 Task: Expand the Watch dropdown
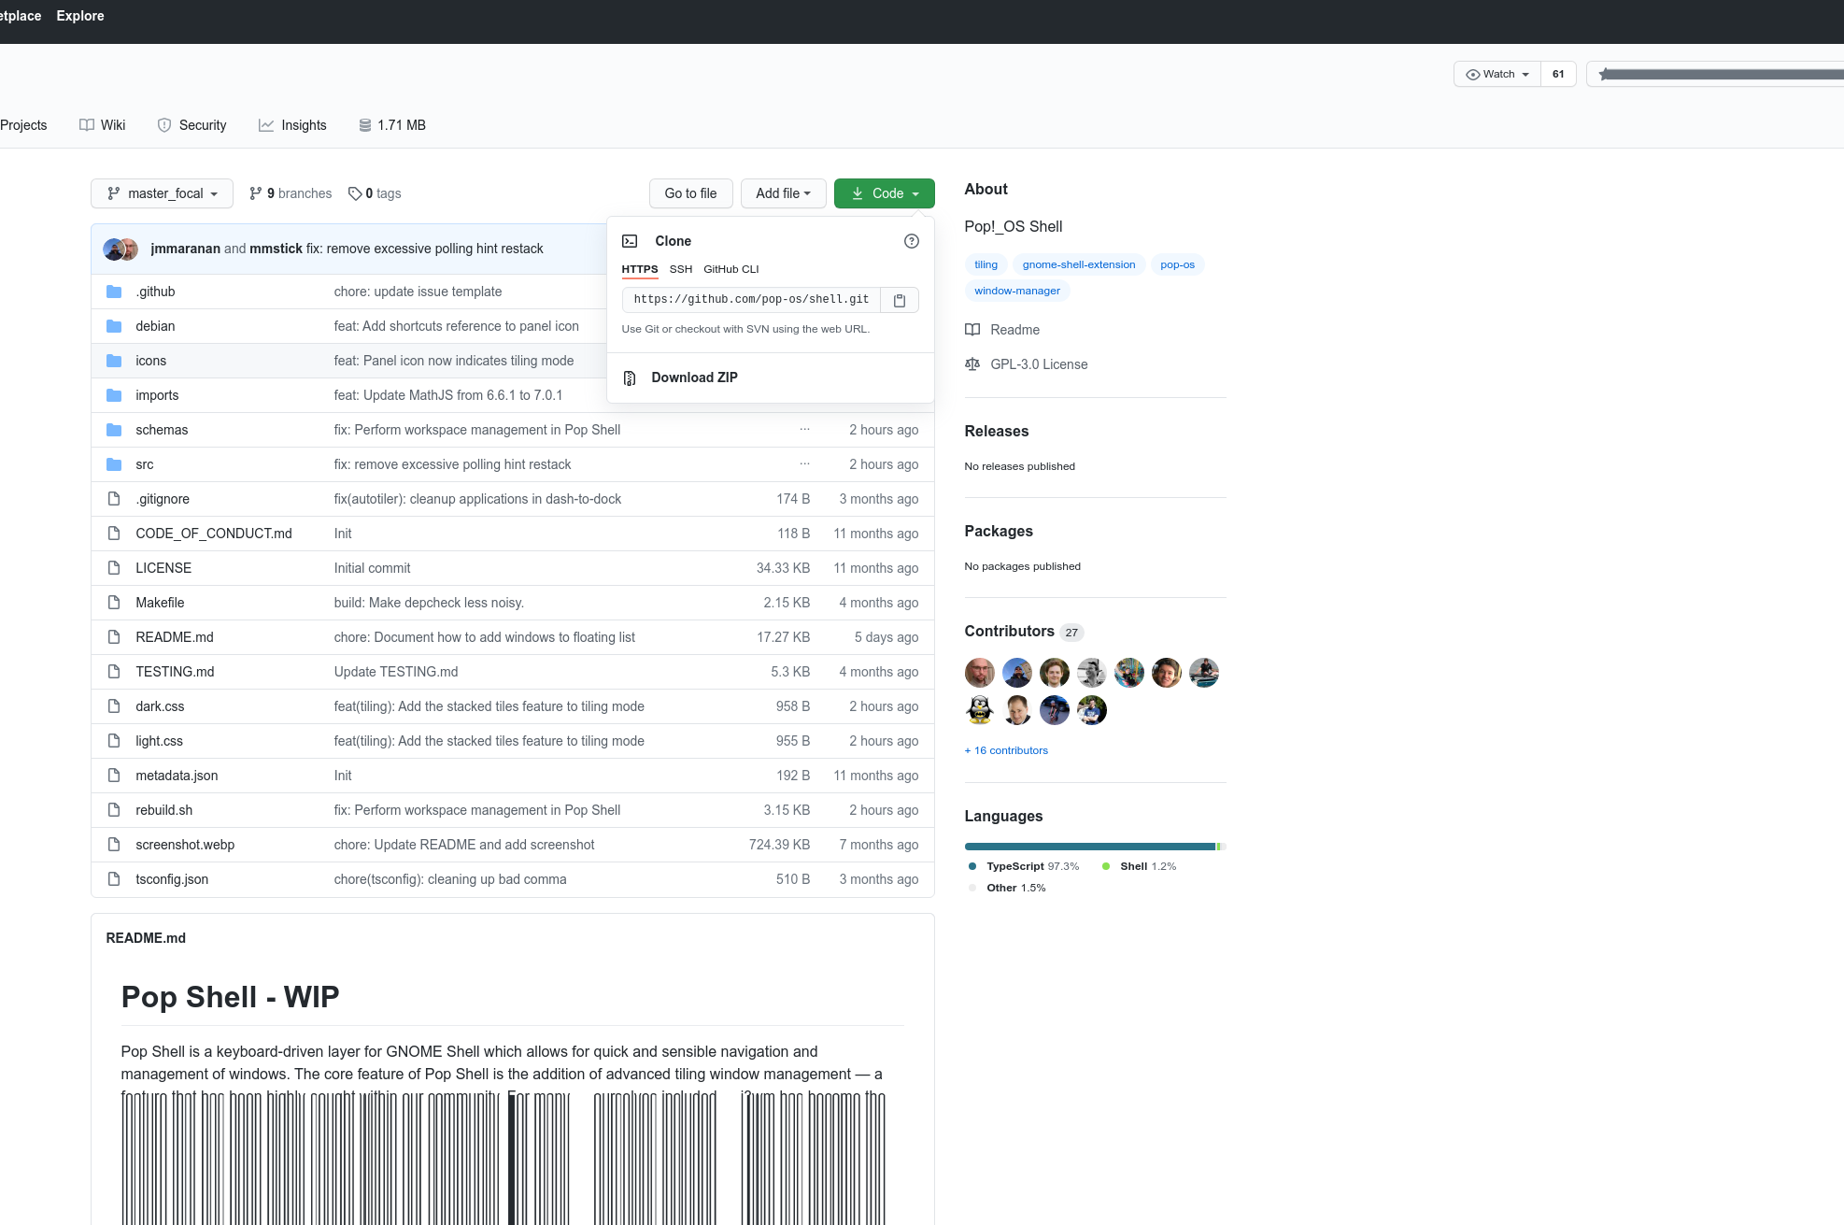[x=1496, y=74]
